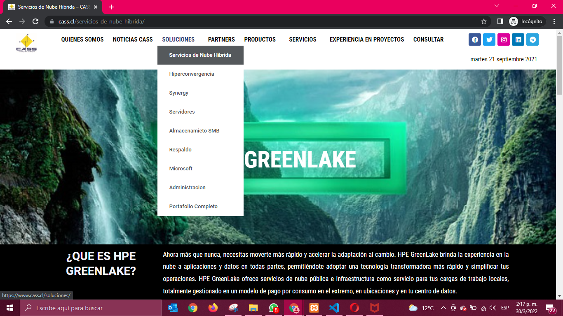
Task: Open XAMPP from the taskbar
Action: (314, 308)
